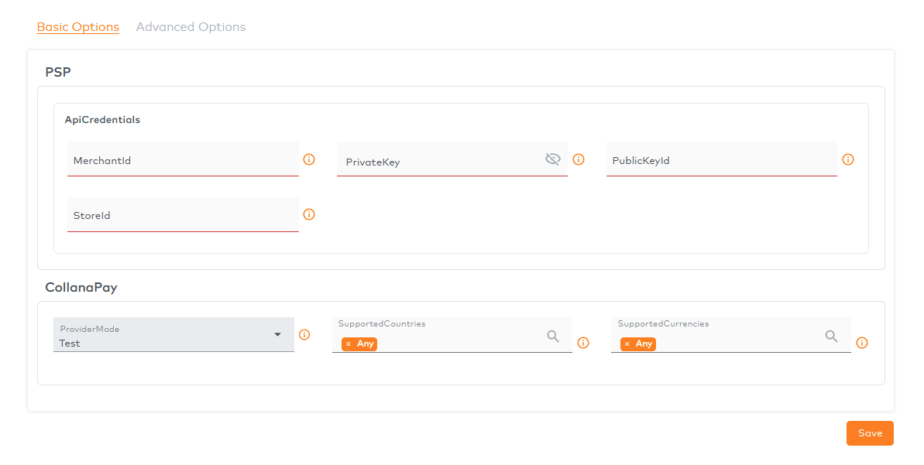Remove Any tag from SupportedCountries
The width and height of the screenshot is (924, 465).
[x=349, y=344]
